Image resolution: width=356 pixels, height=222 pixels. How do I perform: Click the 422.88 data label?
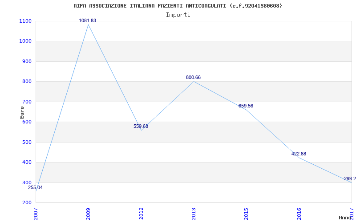tap(299, 154)
